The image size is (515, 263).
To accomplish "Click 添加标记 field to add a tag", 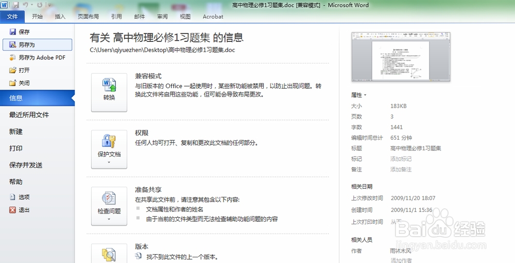I will click(401, 159).
